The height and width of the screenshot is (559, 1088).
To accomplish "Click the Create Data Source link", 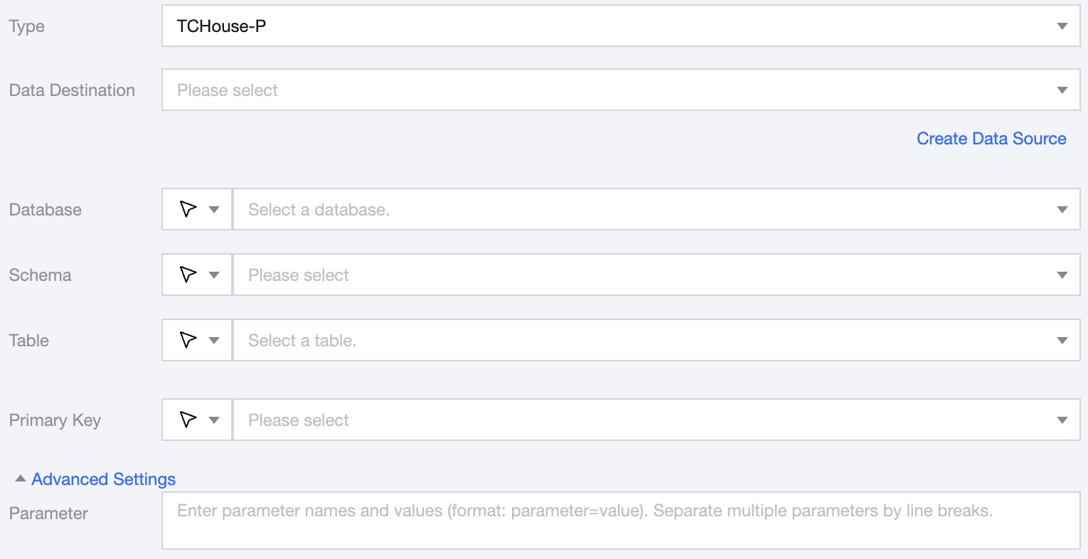I will click(991, 139).
